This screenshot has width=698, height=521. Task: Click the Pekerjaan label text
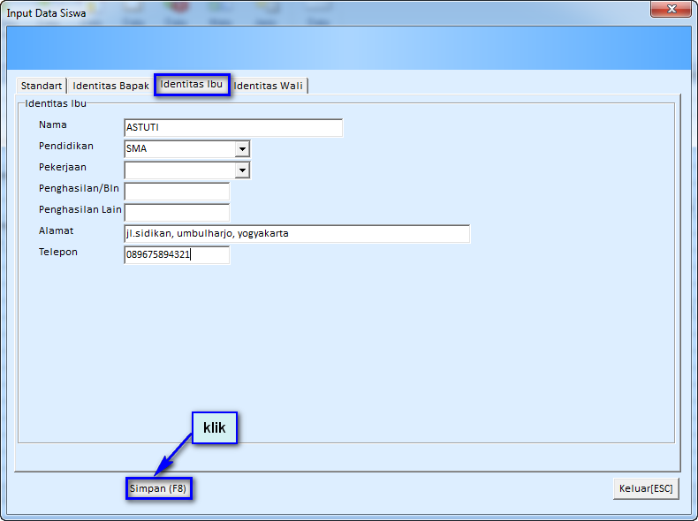point(63,167)
